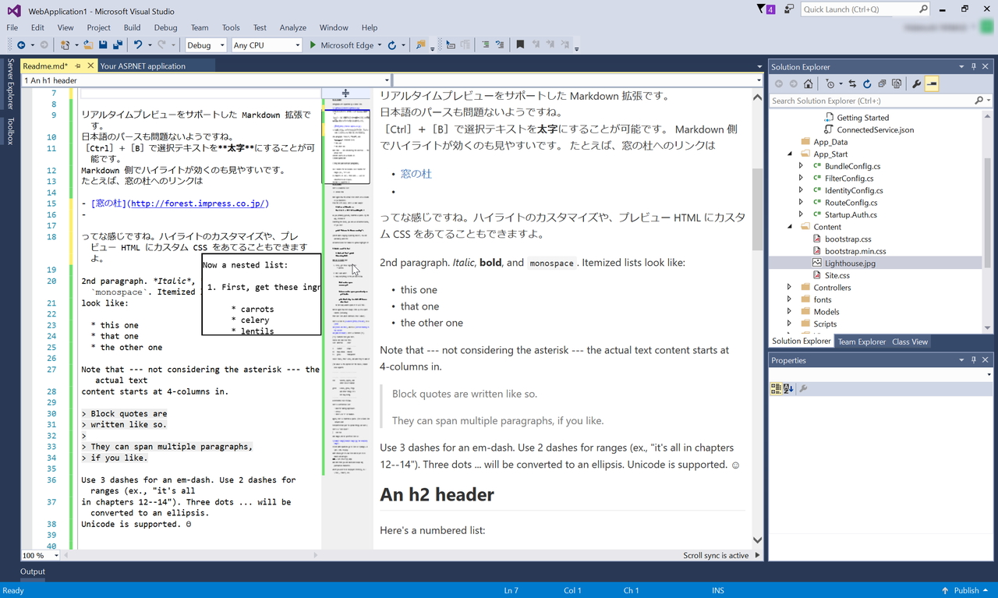Collapse the Content folder node
The image size is (998, 598).
pyautogui.click(x=790, y=227)
